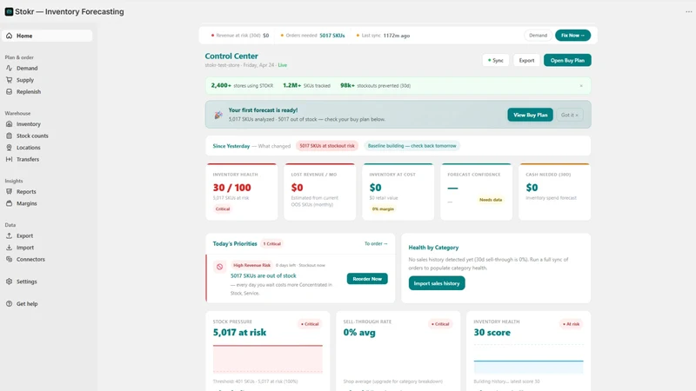Click the 5017 SKUs orders needed link
Image resolution: width=696 pixels, height=391 pixels.
pos(332,36)
